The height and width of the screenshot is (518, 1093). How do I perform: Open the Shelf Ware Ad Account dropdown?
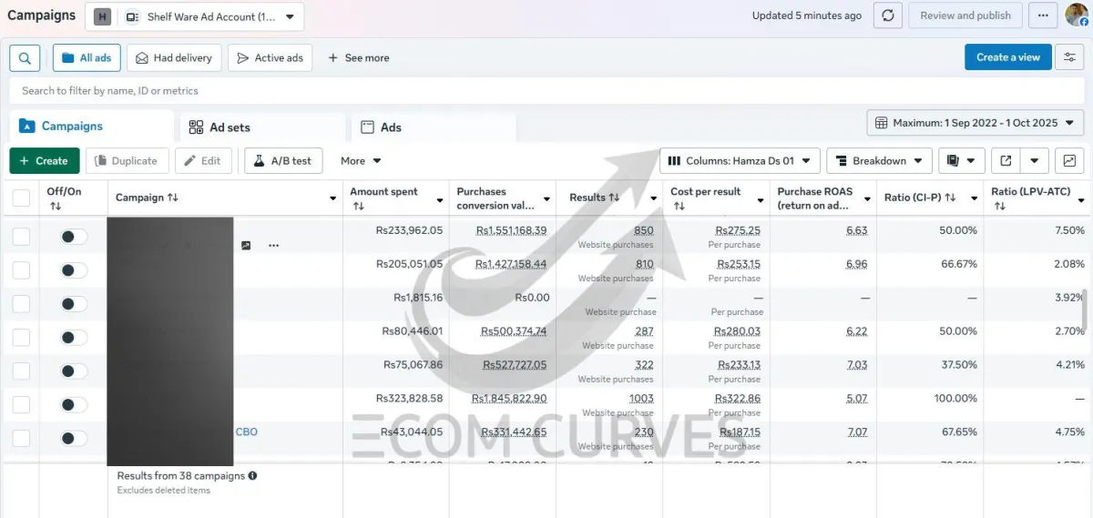[195, 16]
